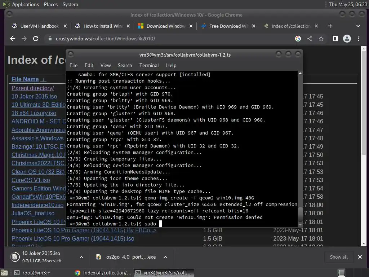Screen dimensions: 369x277
Task: Close the Download Windows tab
Action: pos(191,26)
